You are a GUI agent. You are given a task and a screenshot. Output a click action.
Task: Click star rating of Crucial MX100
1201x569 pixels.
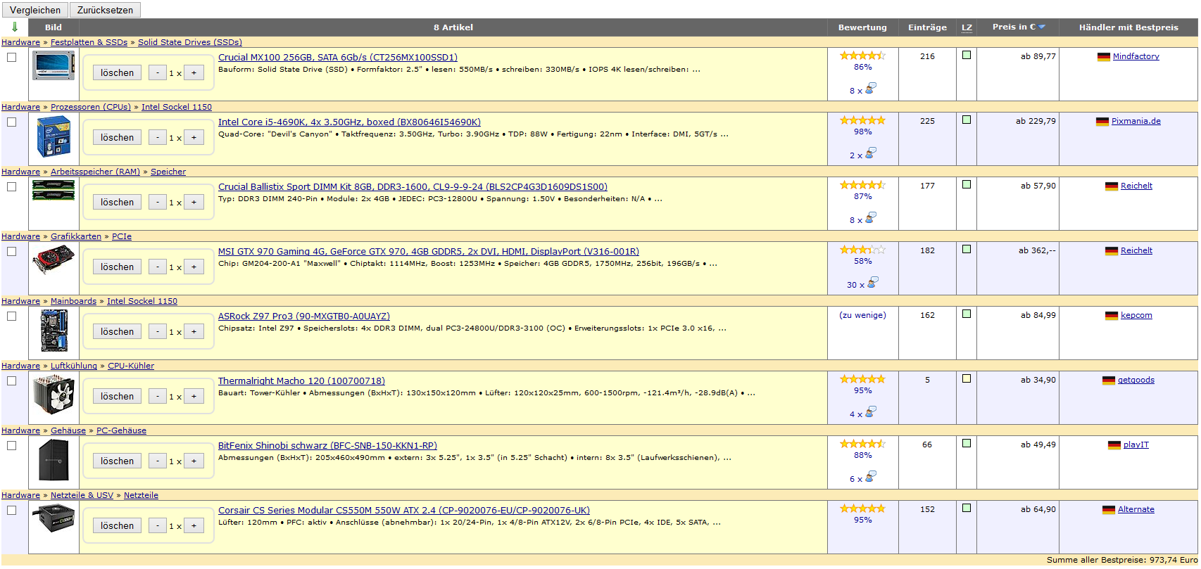(862, 56)
